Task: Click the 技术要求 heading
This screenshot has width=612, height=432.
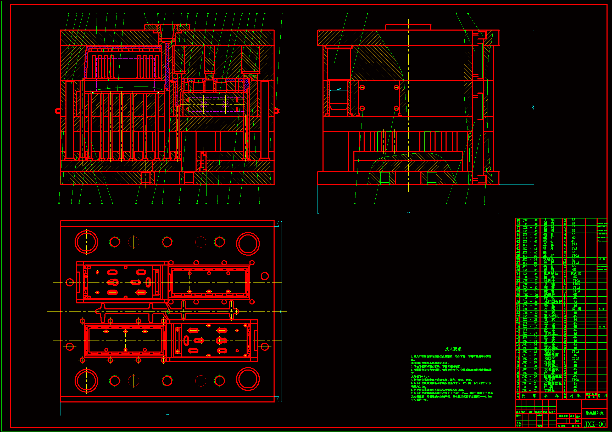Action: pos(453,349)
